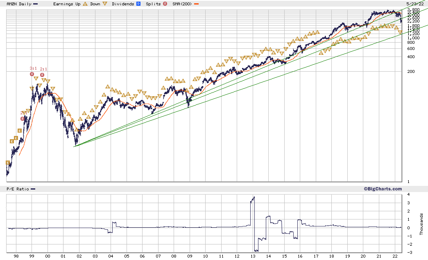Click the 02 year axis label

coord(79,256)
